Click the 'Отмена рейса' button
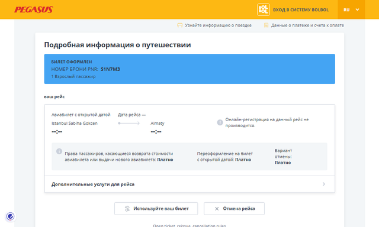Image resolution: width=379 pixels, height=227 pixels. click(234, 209)
